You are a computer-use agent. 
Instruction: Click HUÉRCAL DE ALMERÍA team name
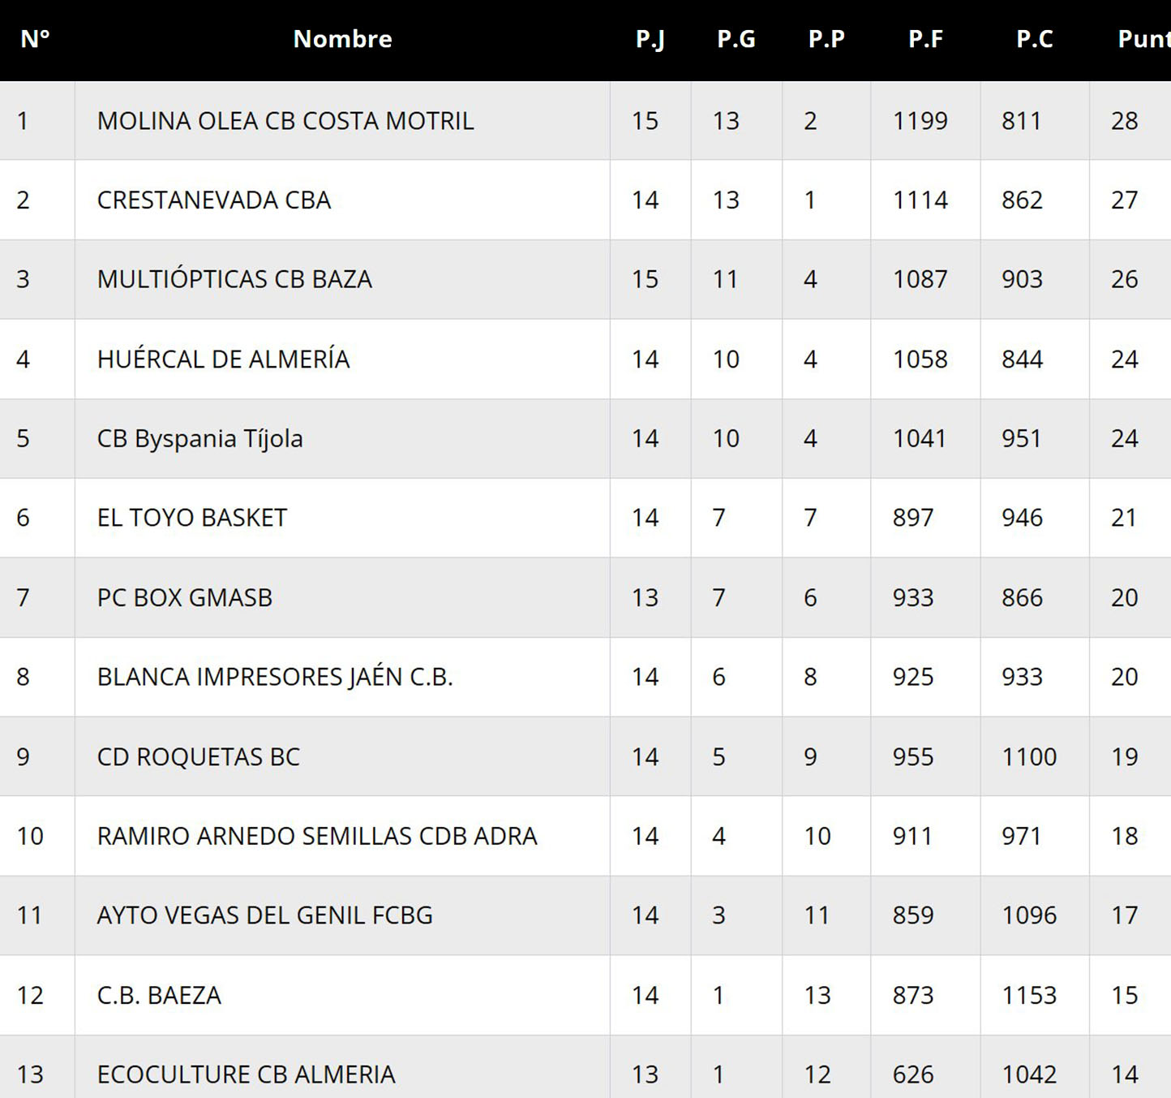(x=223, y=359)
